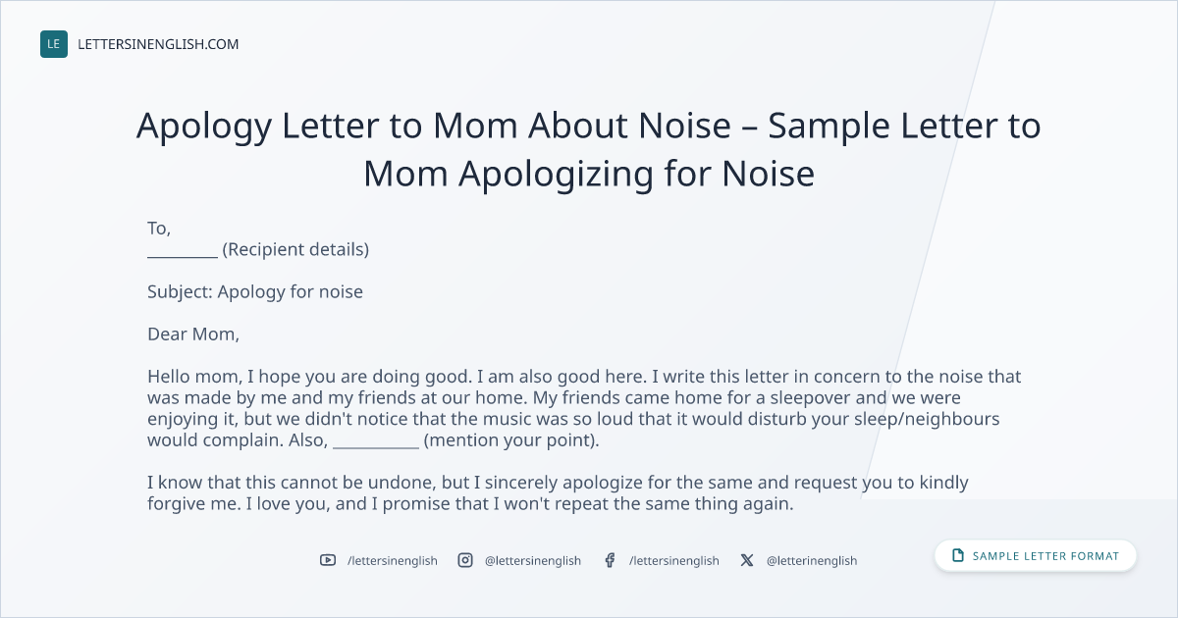This screenshot has width=1178, height=618.
Task: Click the 'Hello mom' body paragraph
Action: (584, 409)
